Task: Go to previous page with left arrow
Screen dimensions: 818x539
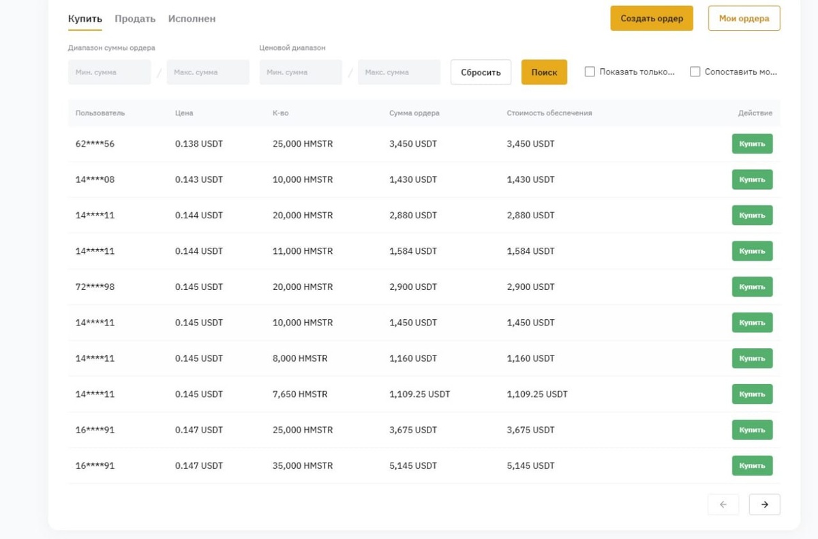Action: pos(723,504)
